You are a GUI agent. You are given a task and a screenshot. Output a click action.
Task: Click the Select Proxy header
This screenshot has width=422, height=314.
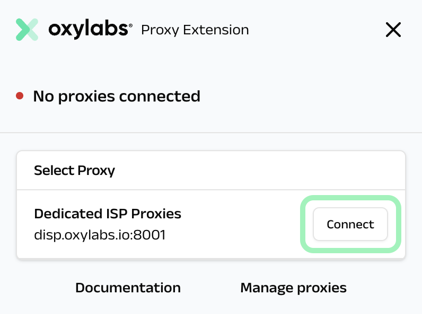[x=74, y=171]
